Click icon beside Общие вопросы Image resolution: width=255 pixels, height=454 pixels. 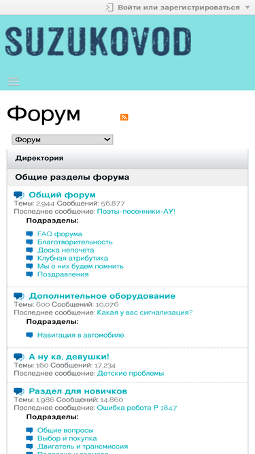point(29,431)
